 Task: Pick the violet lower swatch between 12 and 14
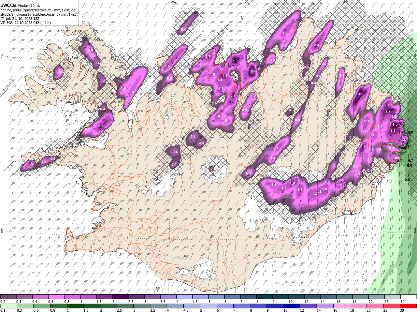(x=308, y=306)
